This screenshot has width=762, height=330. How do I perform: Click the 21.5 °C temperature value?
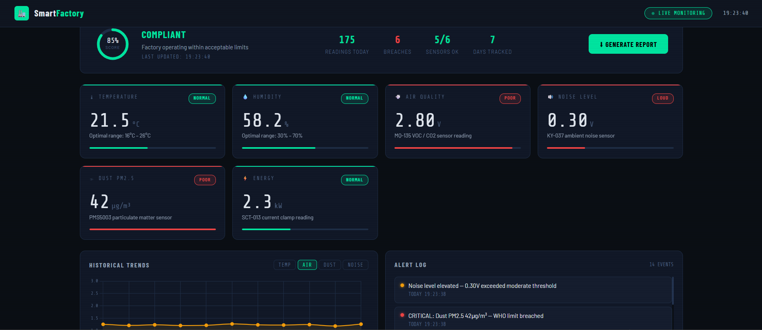point(115,120)
